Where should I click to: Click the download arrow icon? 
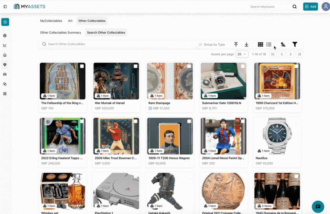[246, 44]
